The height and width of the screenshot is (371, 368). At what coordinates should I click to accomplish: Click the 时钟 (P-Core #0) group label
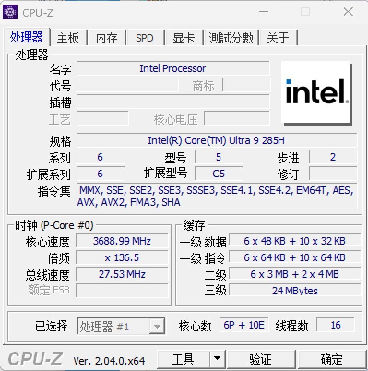pyautogui.click(x=54, y=225)
